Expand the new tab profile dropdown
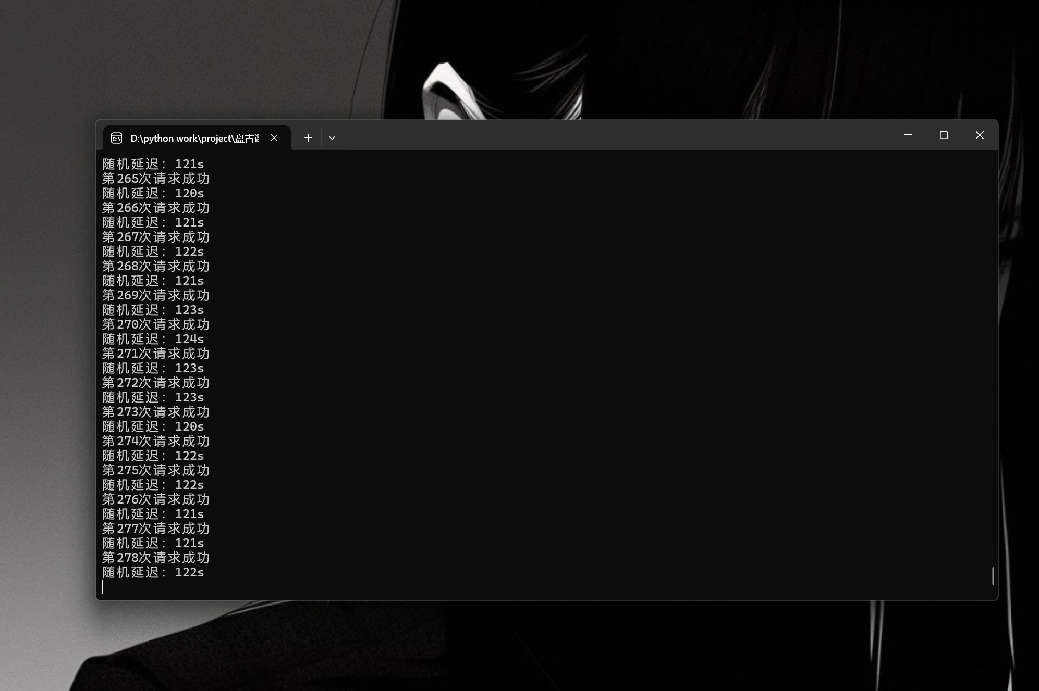 click(x=332, y=138)
